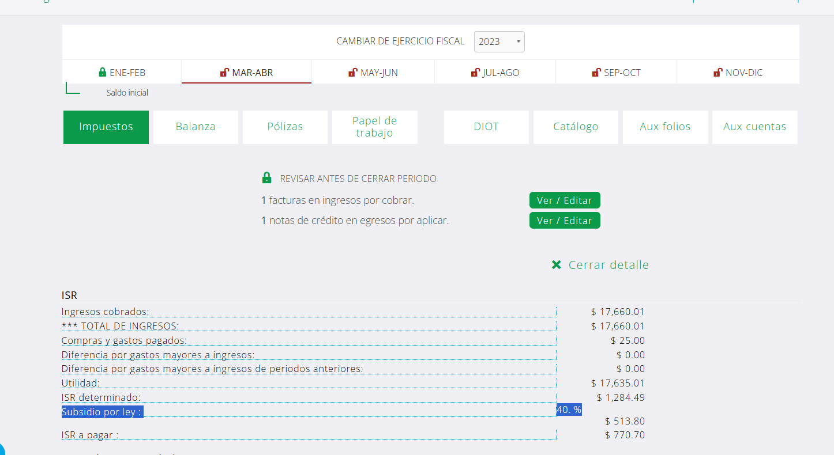Screen dimensions: 834x455
Task: Switch to the Balanza tab
Action: tap(196, 127)
